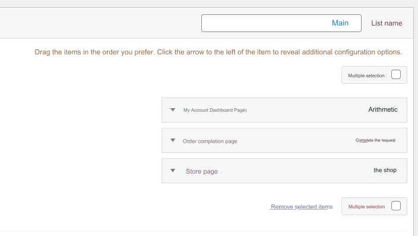Click the lower red Multiple selection label text

(x=366, y=207)
